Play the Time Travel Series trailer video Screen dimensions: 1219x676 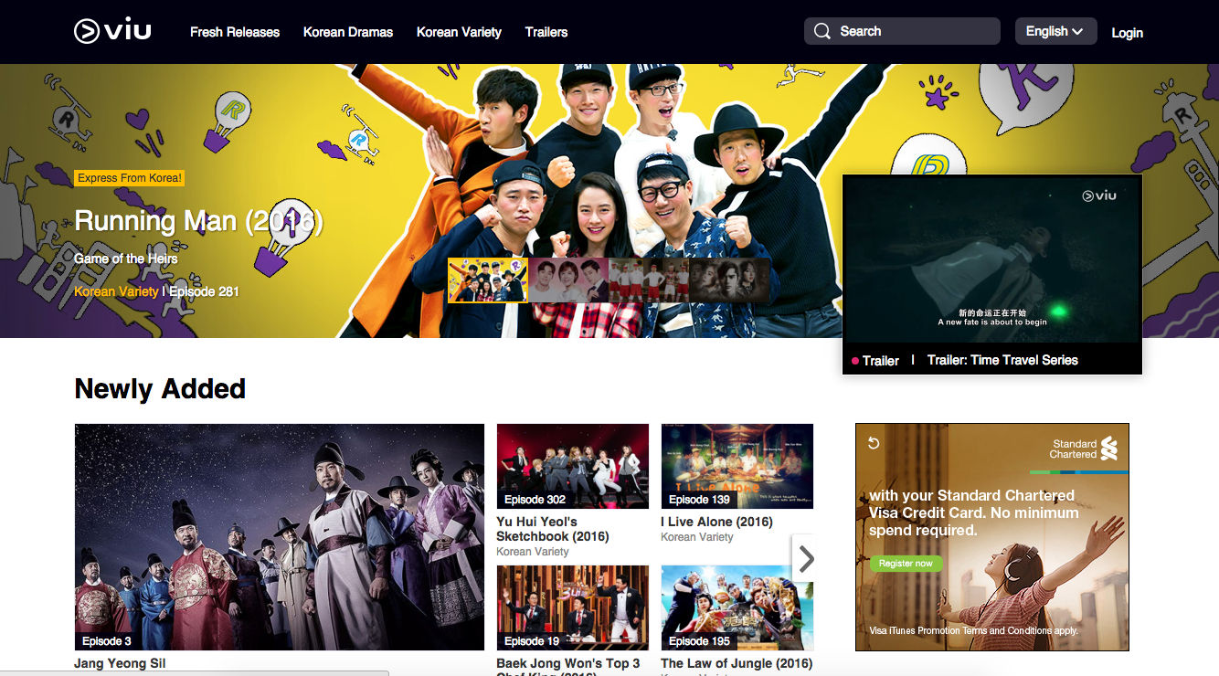coord(992,259)
